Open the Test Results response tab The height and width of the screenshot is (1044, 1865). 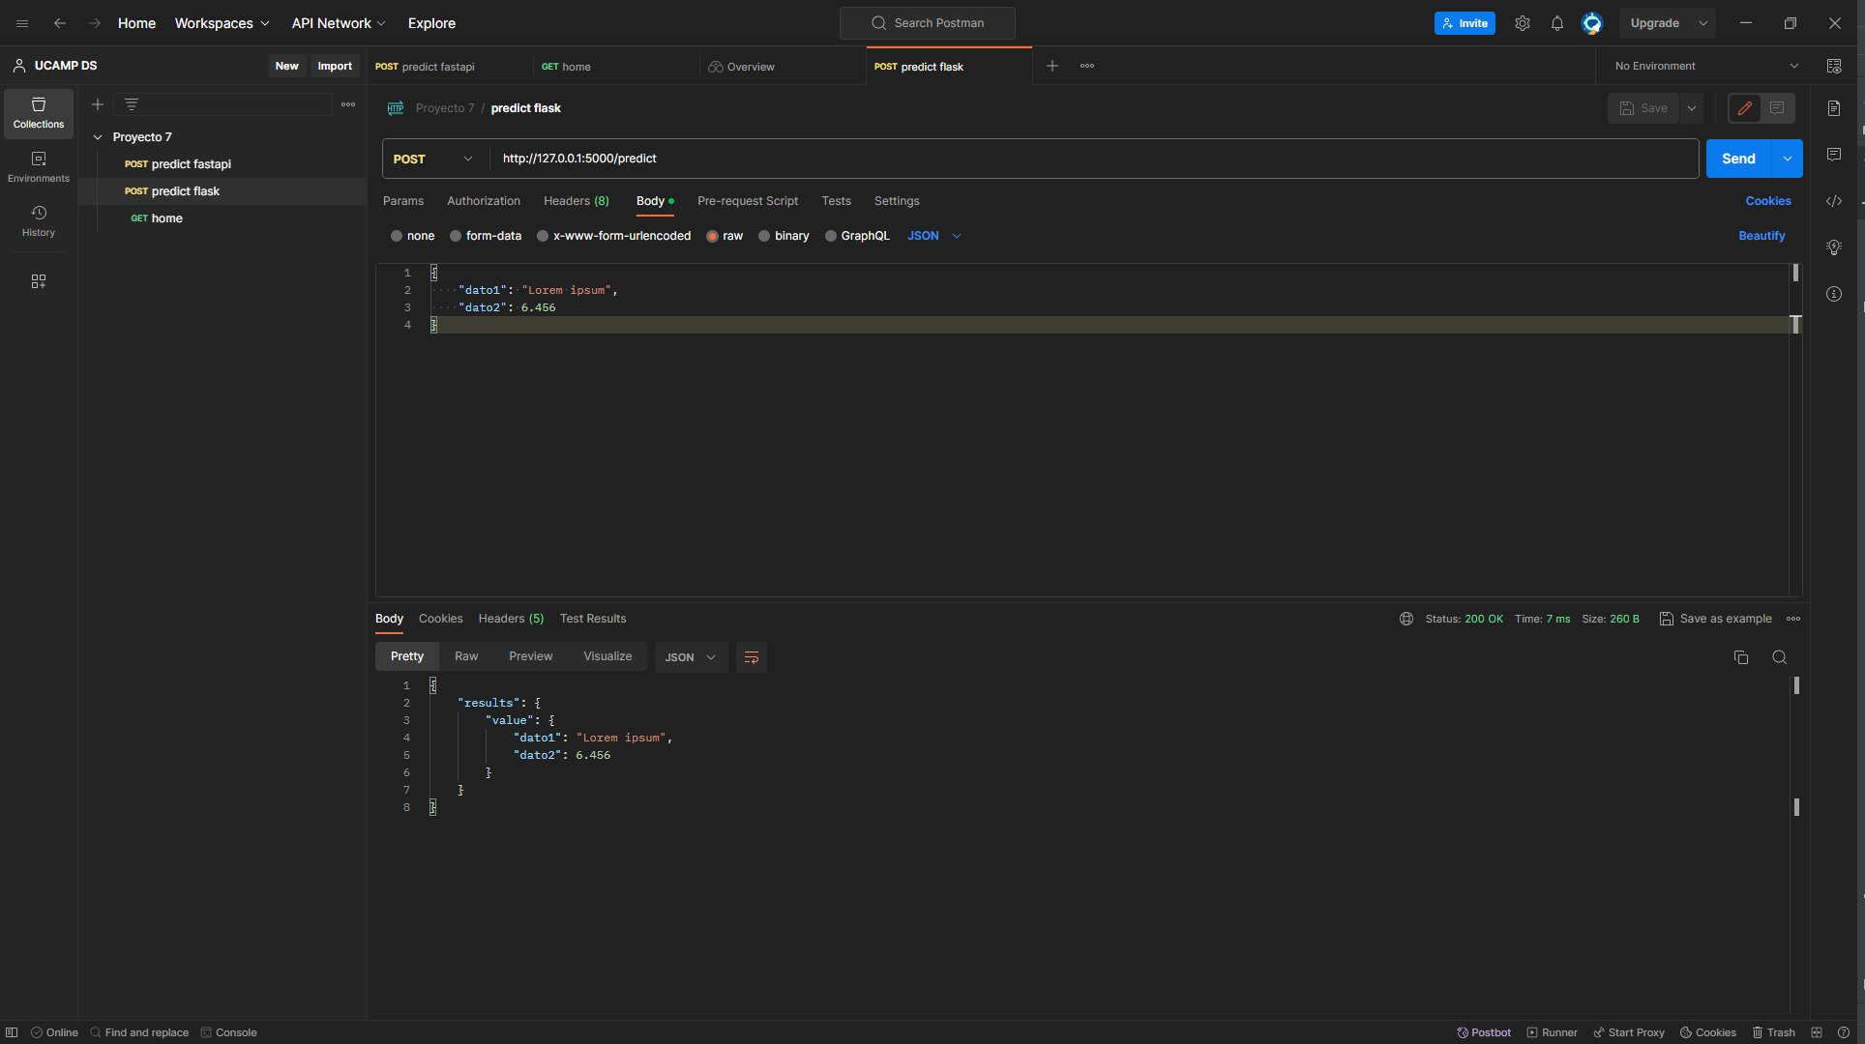tap(592, 619)
